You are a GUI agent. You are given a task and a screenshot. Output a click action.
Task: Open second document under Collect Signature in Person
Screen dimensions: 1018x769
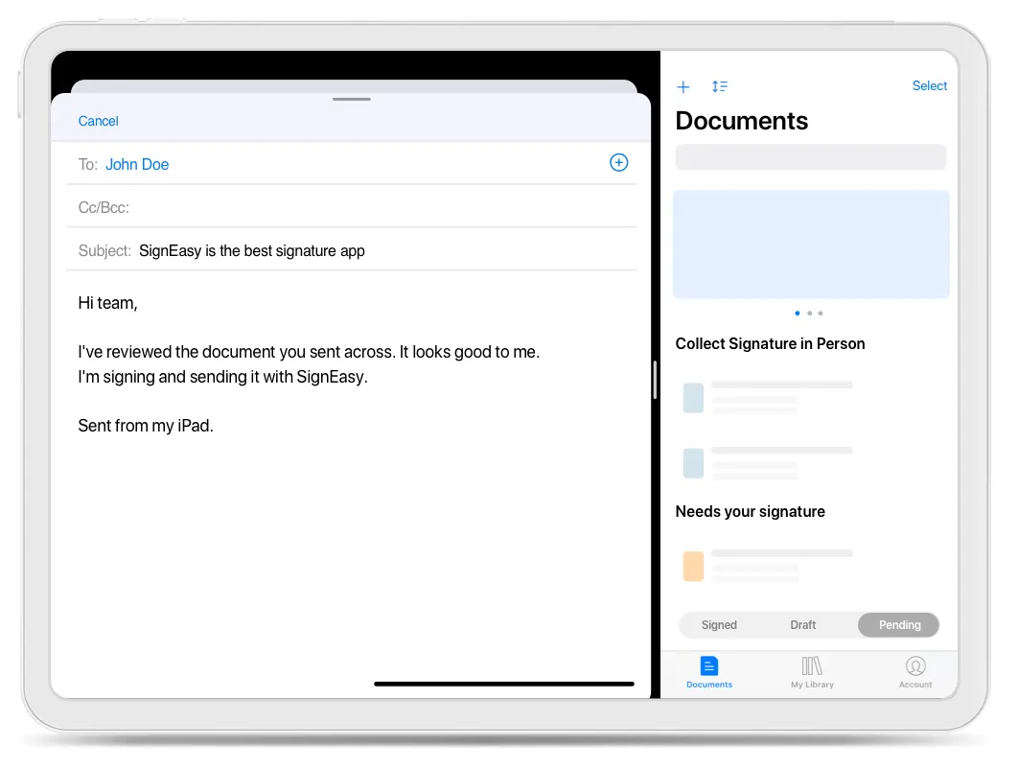tap(768, 463)
